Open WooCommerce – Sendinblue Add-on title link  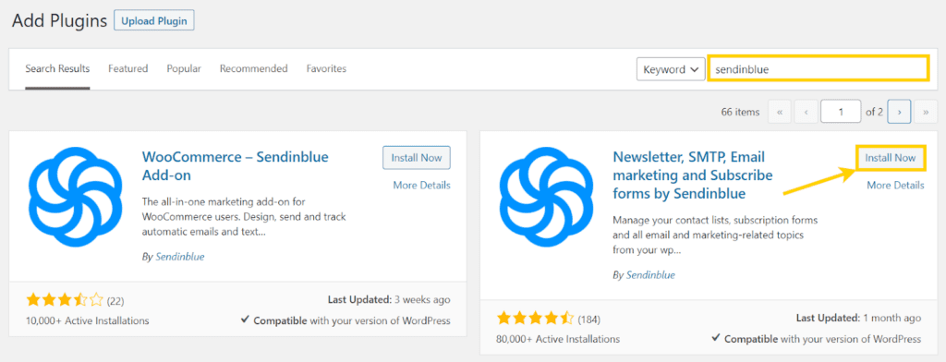(236, 166)
